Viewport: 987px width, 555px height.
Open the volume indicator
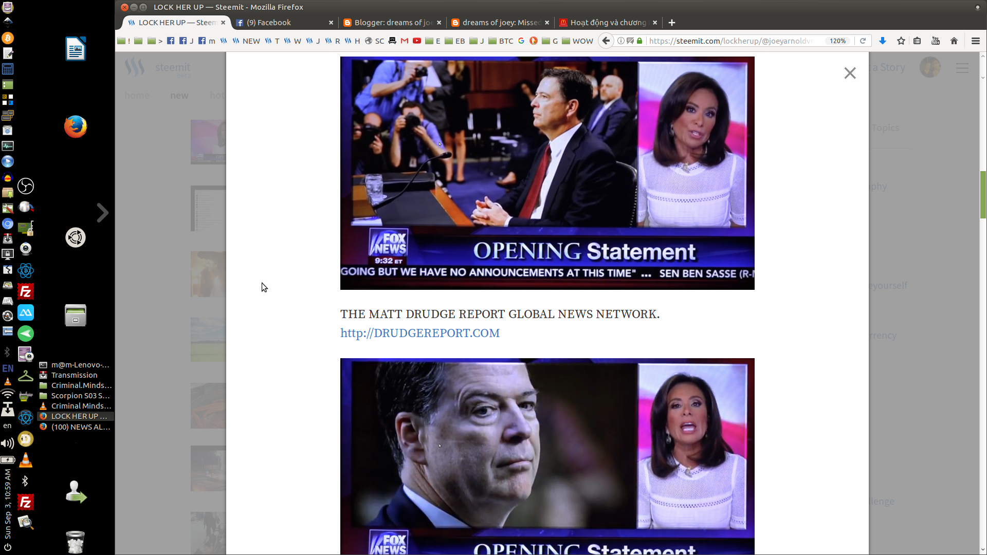click(8, 443)
